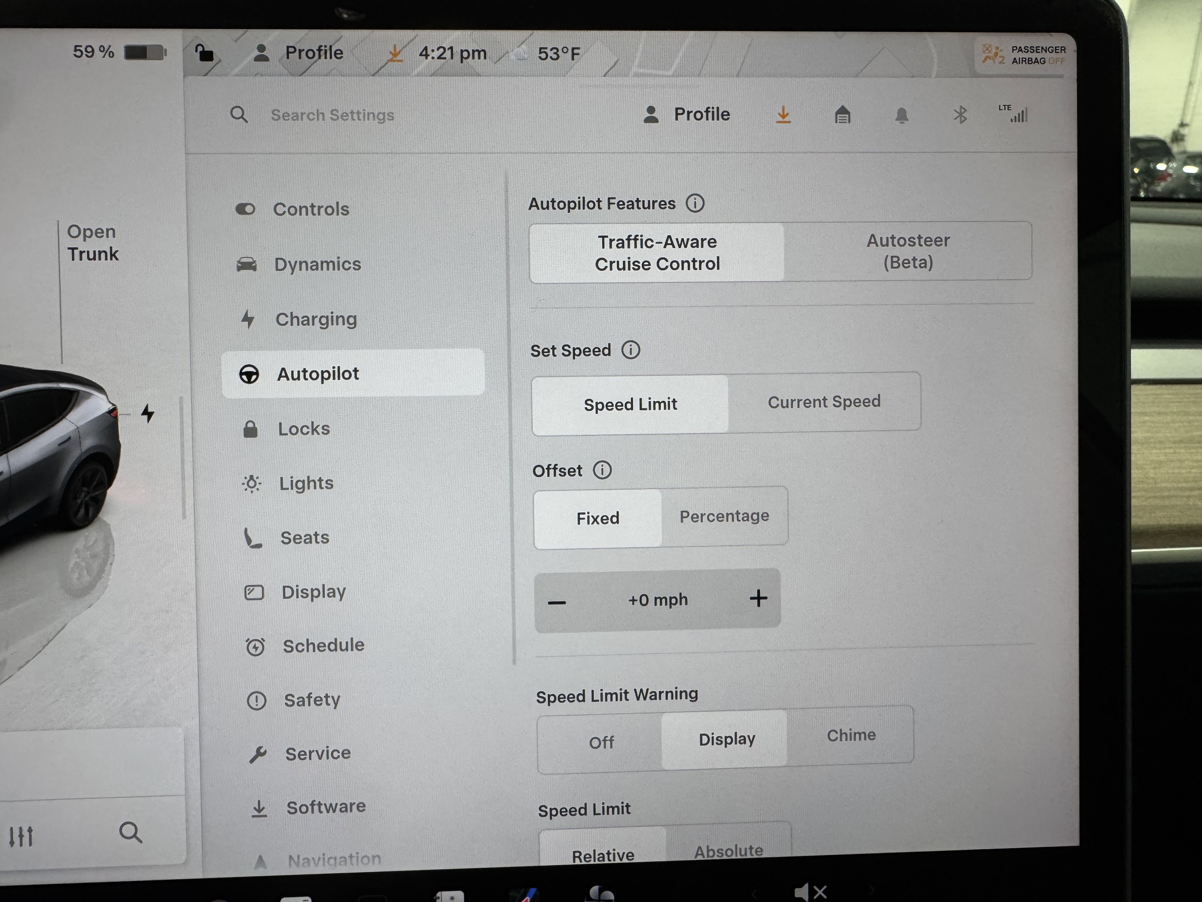Show Set Speed info icon

[630, 350]
